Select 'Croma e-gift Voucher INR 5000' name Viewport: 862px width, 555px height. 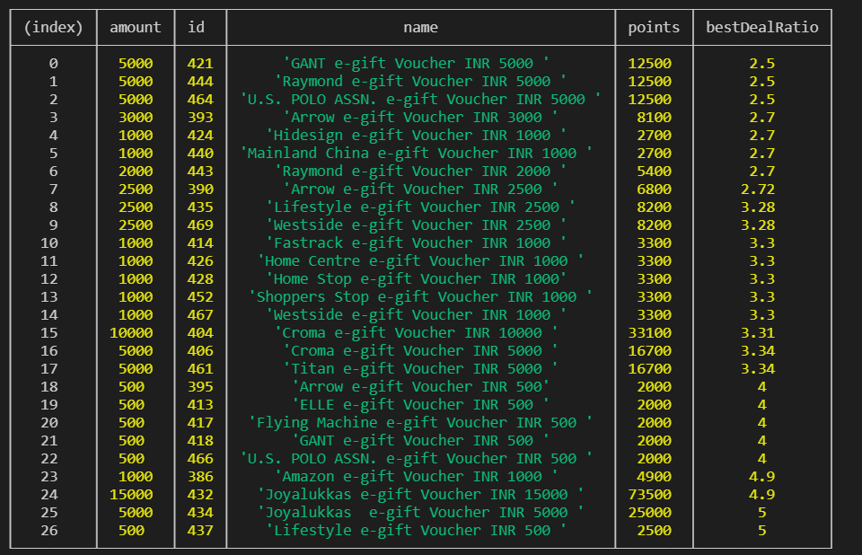tap(420, 351)
